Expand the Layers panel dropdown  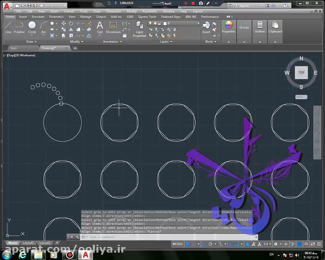coord(166,42)
